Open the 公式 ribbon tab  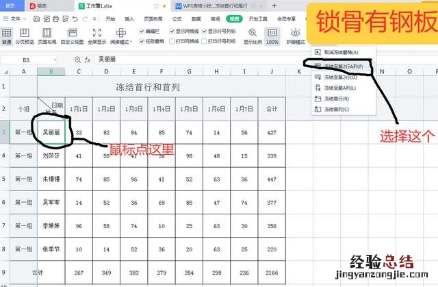(x=177, y=18)
